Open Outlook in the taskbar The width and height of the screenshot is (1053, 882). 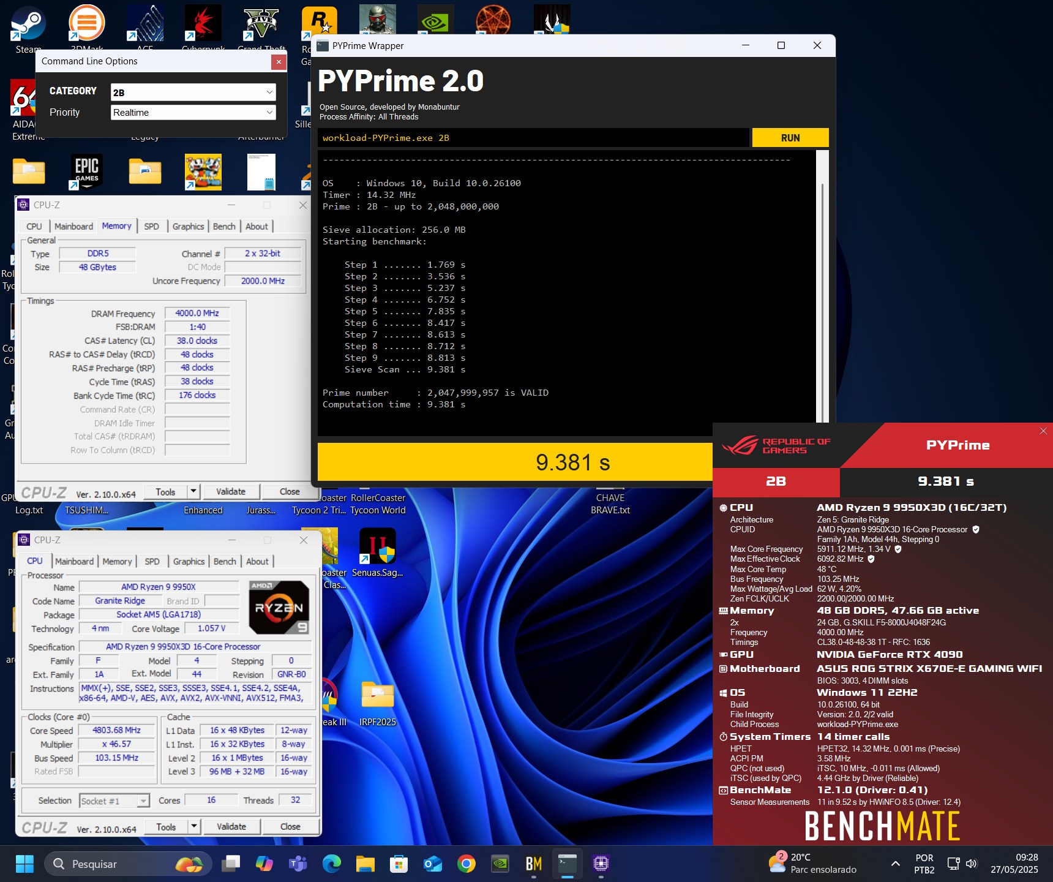tap(433, 864)
